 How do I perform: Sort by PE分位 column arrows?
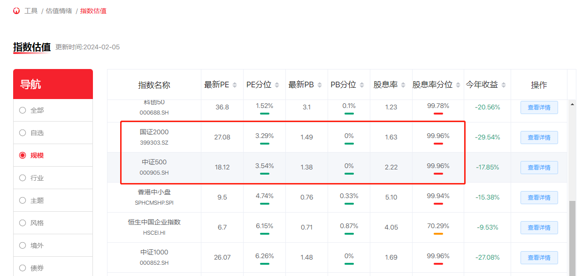point(277,85)
